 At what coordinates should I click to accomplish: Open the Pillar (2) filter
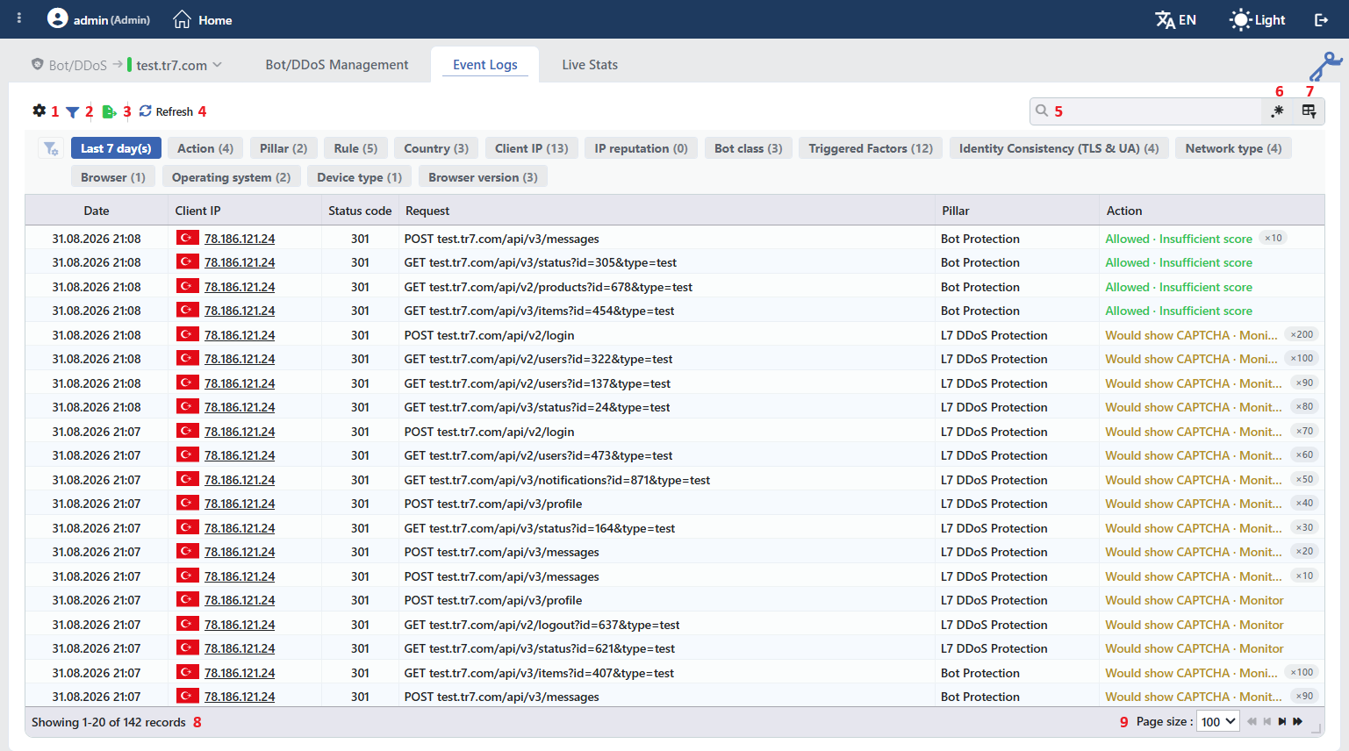[283, 148]
